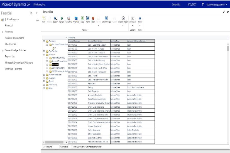The image size is (230, 153).
Task: Expand Accounts in the navigation pane
Action: (x=2, y=32)
